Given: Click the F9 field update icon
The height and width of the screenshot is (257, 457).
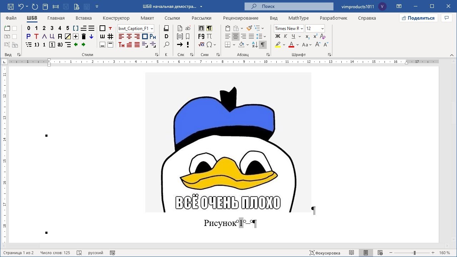Looking at the screenshot, I should 201,36.
